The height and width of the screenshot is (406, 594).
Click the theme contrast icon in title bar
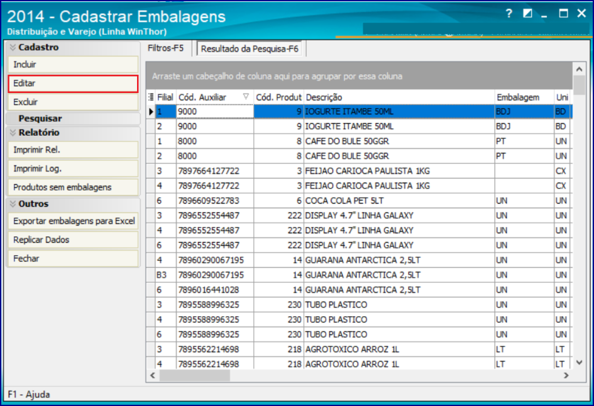pos(527,14)
